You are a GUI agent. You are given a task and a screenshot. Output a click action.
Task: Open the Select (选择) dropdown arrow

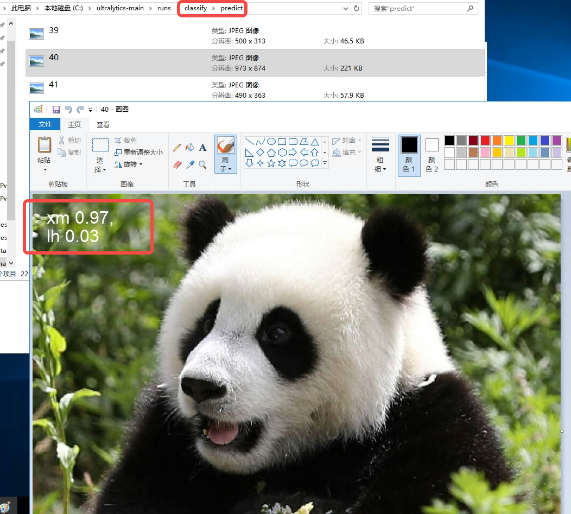[x=105, y=170]
